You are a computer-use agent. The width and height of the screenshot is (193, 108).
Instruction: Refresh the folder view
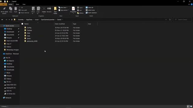(x=170, y=19)
